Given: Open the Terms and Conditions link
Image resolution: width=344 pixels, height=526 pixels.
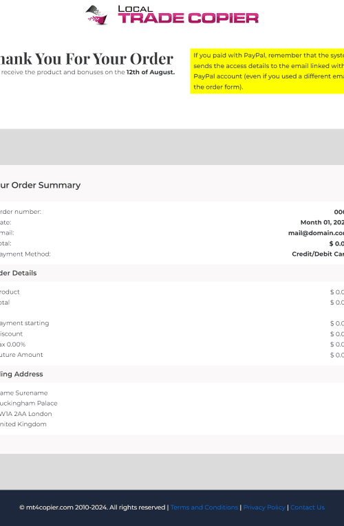Looking at the screenshot, I should (x=204, y=507).
